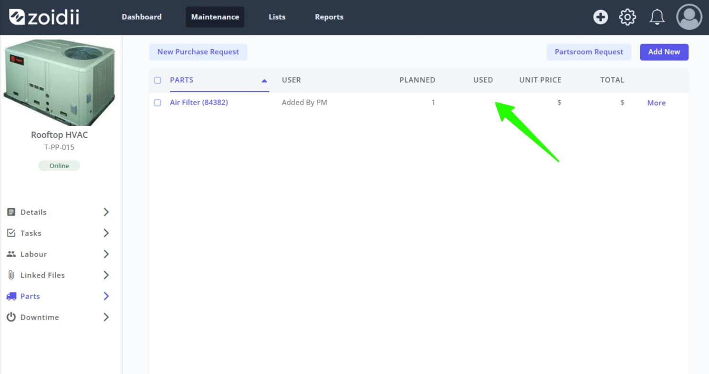Toggle the select-all parts checkbox
The image size is (709, 374).
[157, 80]
